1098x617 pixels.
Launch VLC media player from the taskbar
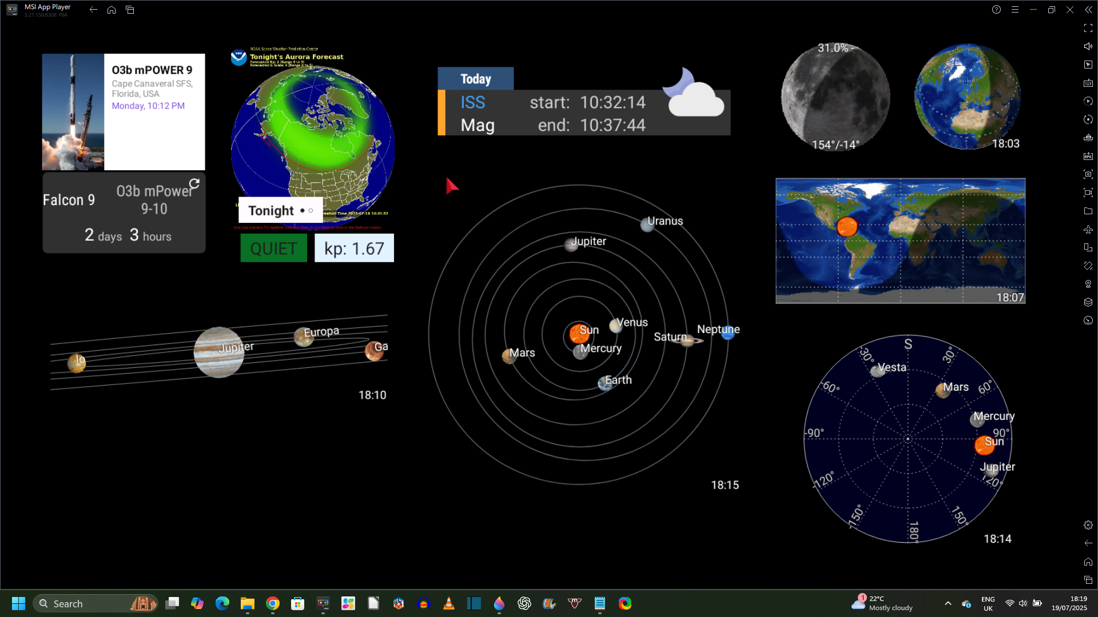(x=449, y=603)
